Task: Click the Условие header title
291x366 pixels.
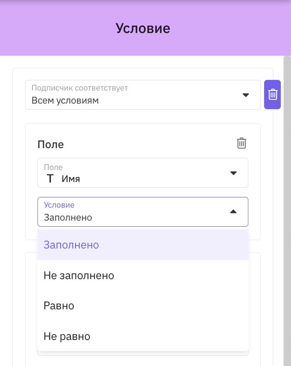Action: (143, 28)
